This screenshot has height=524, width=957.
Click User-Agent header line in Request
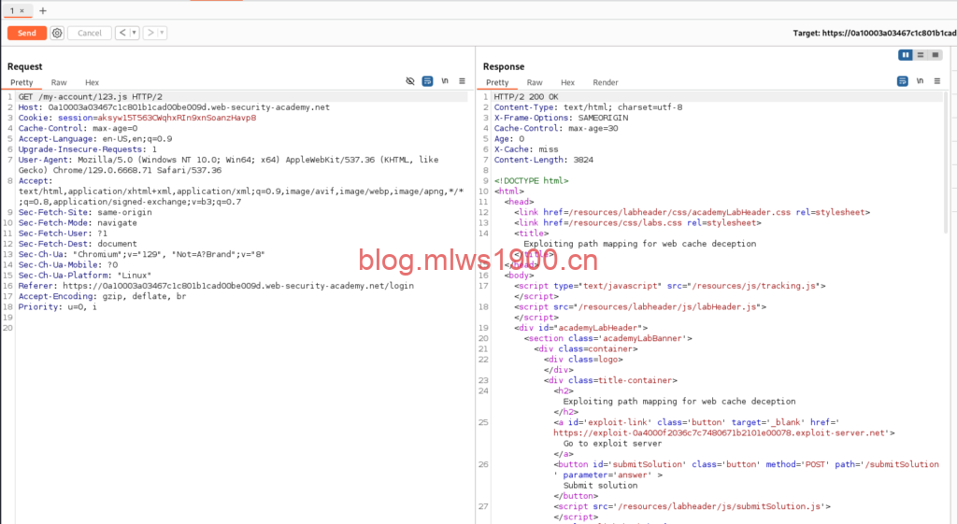point(228,164)
